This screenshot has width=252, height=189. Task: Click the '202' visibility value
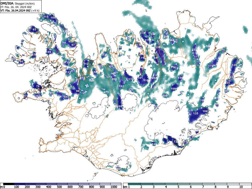tap(154, 78)
